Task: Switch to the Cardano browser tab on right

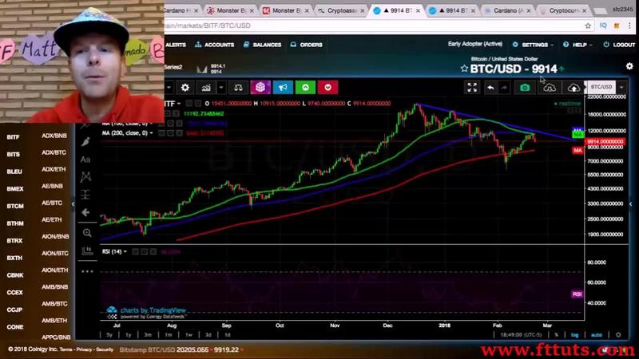Action: (508, 10)
